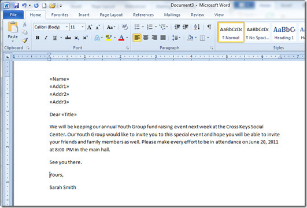Click the Cut scissors icon
Image resolution: width=307 pixels, height=208 pixels.
coord(24,24)
